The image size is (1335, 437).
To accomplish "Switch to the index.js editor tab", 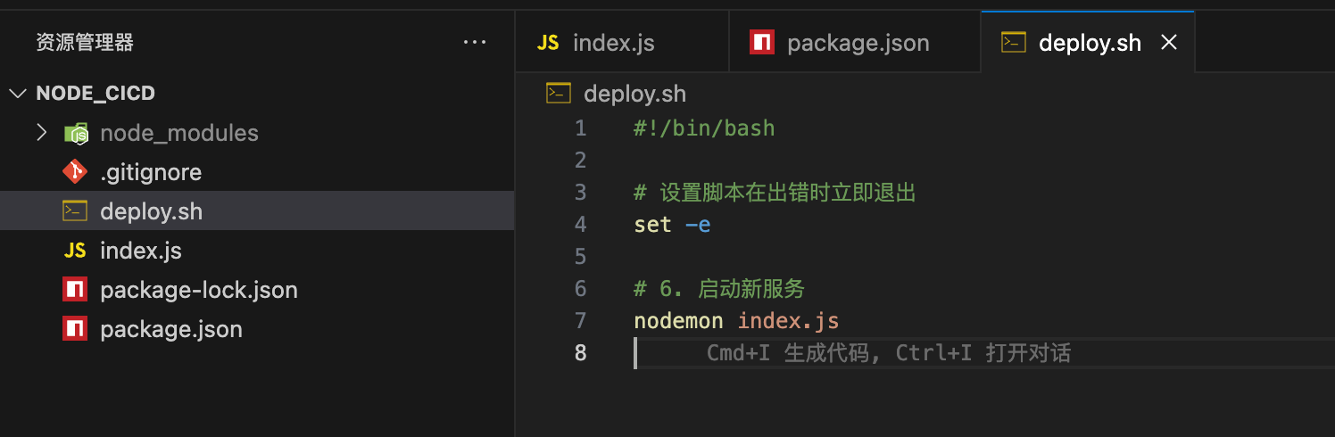I will pos(613,43).
